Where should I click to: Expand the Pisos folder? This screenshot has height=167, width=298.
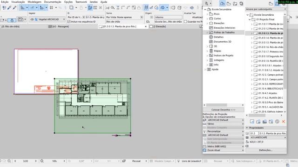tap(207, 14)
